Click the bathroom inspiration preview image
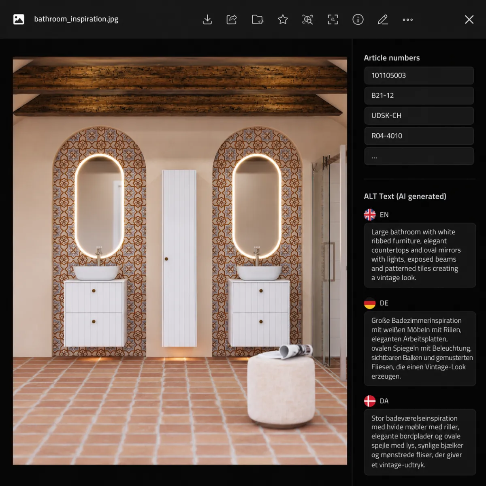This screenshot has width=486, height=486. click(x=180, y=261)
